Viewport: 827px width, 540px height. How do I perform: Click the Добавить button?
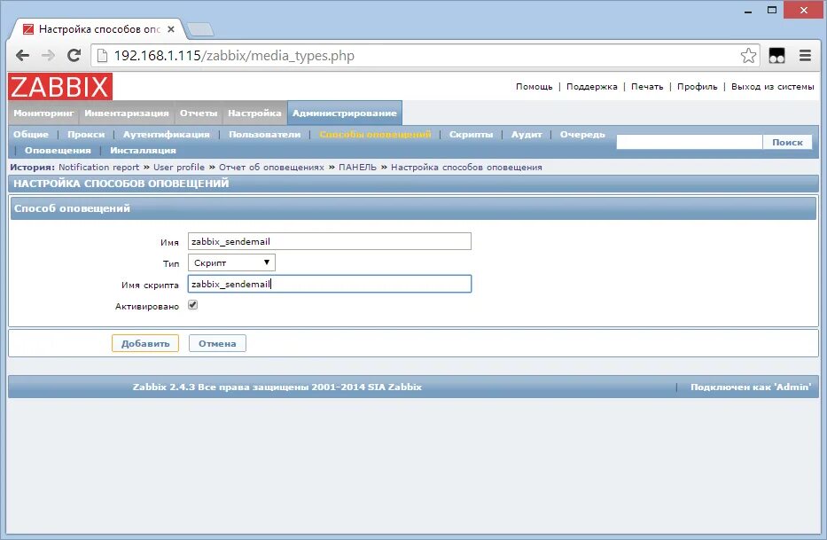click(x=145, y=343)
